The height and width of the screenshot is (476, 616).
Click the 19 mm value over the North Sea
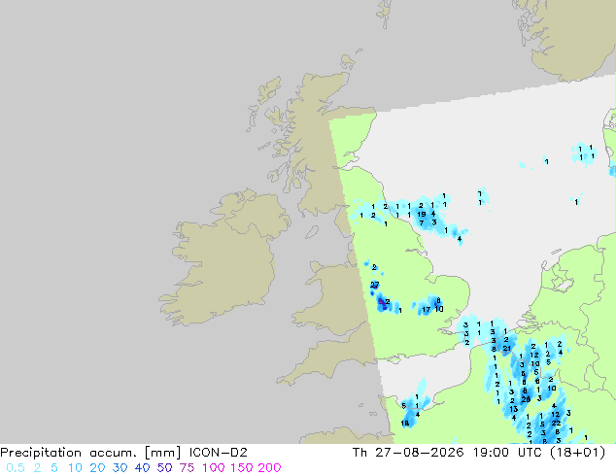tap(422, 214)
